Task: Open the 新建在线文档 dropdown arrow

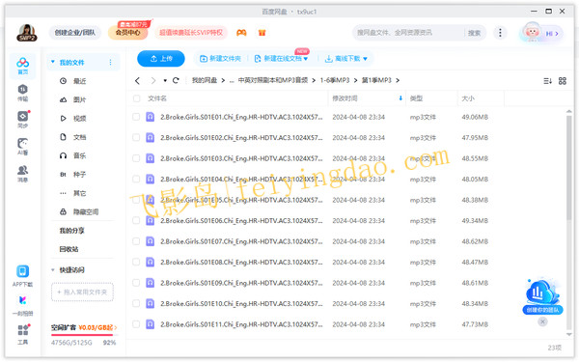Action: [305, 59]
